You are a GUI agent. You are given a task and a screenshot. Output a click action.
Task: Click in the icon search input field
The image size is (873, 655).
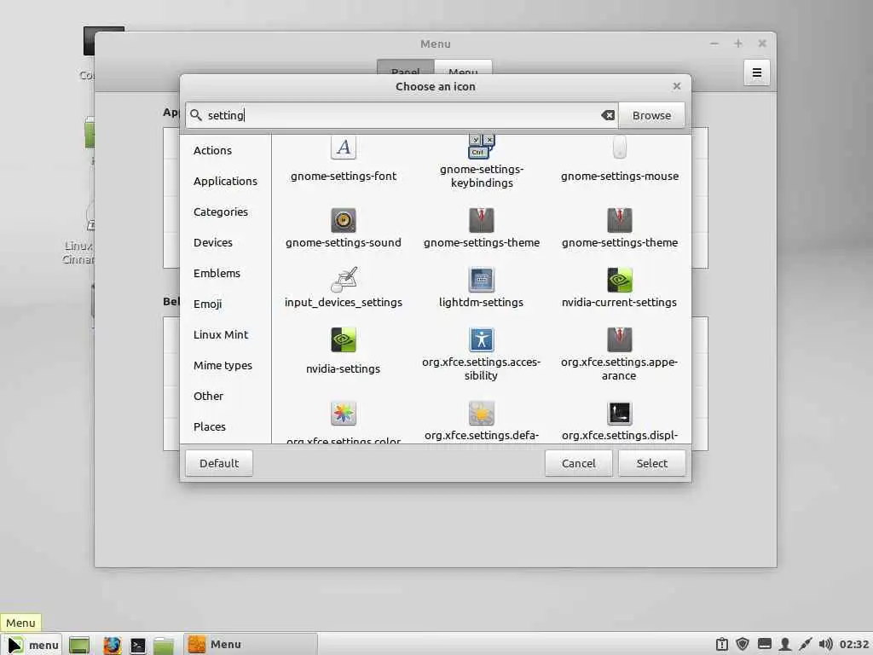point(402,115)
